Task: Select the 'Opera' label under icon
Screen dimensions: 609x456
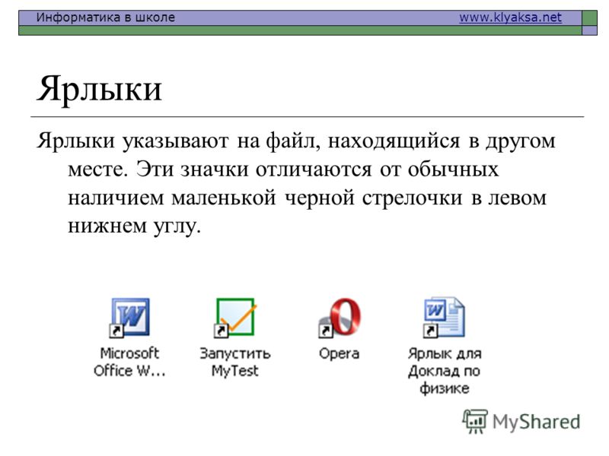Action: (x=339, y=354)
